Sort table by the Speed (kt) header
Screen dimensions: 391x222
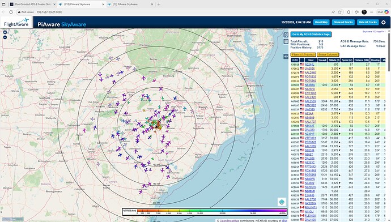click(347, 60)
